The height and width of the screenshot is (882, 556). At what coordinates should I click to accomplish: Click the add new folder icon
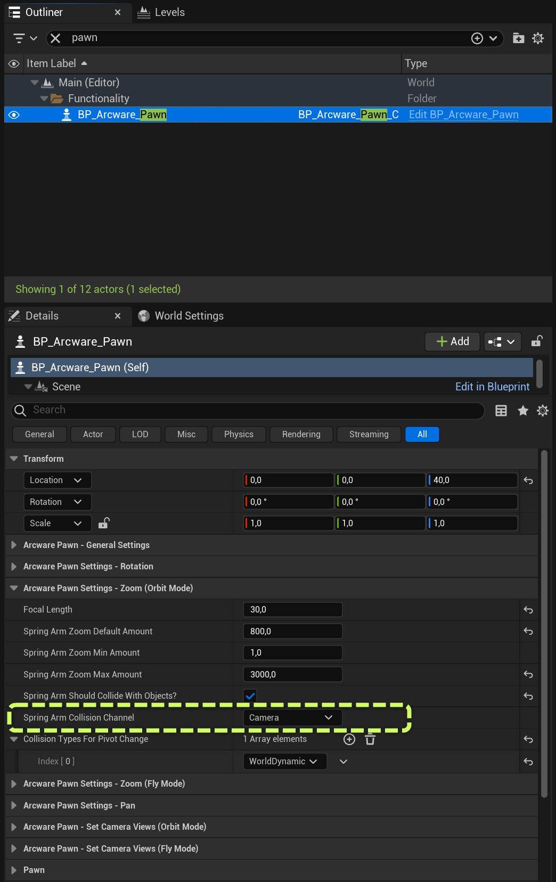click(x=518, y=38)
